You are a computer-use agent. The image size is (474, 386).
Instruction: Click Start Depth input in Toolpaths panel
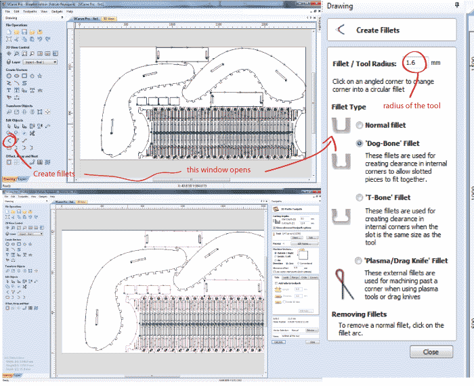305,218
